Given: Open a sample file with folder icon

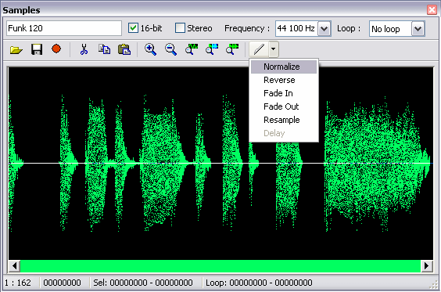Looking at the screenshot, I should 16,50.
